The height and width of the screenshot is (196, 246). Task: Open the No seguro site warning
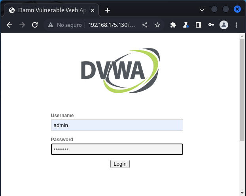click(x=65, y=25)
